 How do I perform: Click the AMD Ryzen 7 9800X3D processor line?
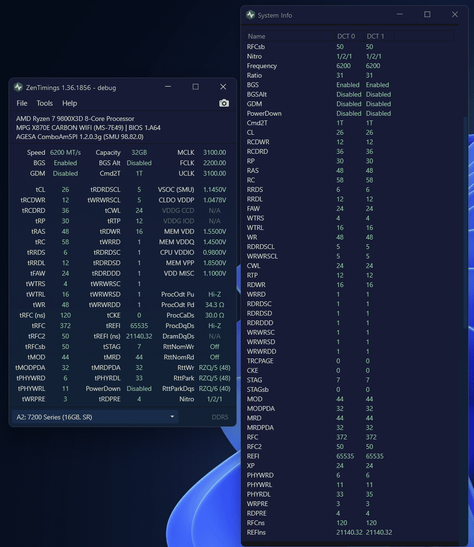pos(75,119)
